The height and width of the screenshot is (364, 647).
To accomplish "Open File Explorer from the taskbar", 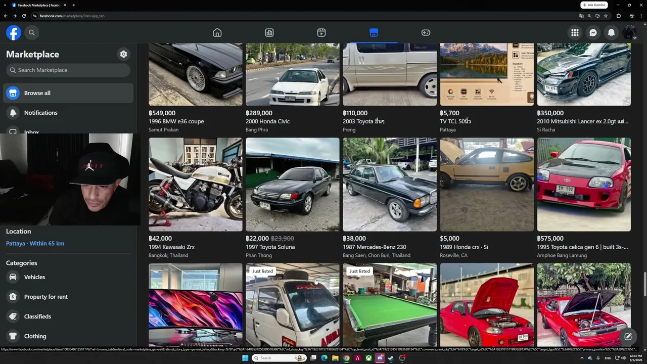I will coord(335,358).
